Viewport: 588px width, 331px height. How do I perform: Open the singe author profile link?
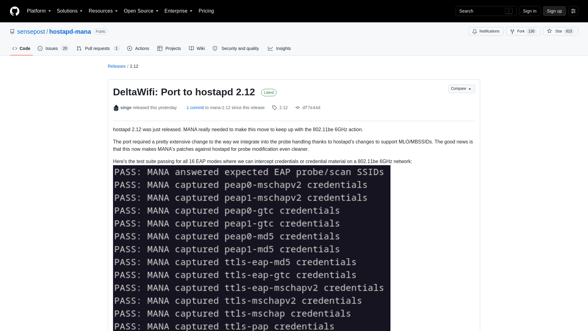coord(126,108)
